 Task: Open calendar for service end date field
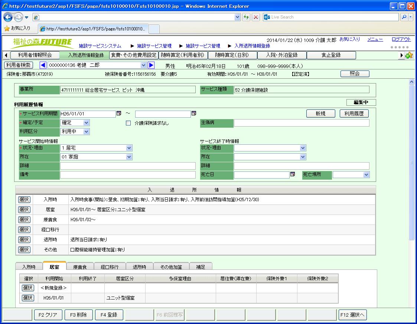[x=194, y=114]
